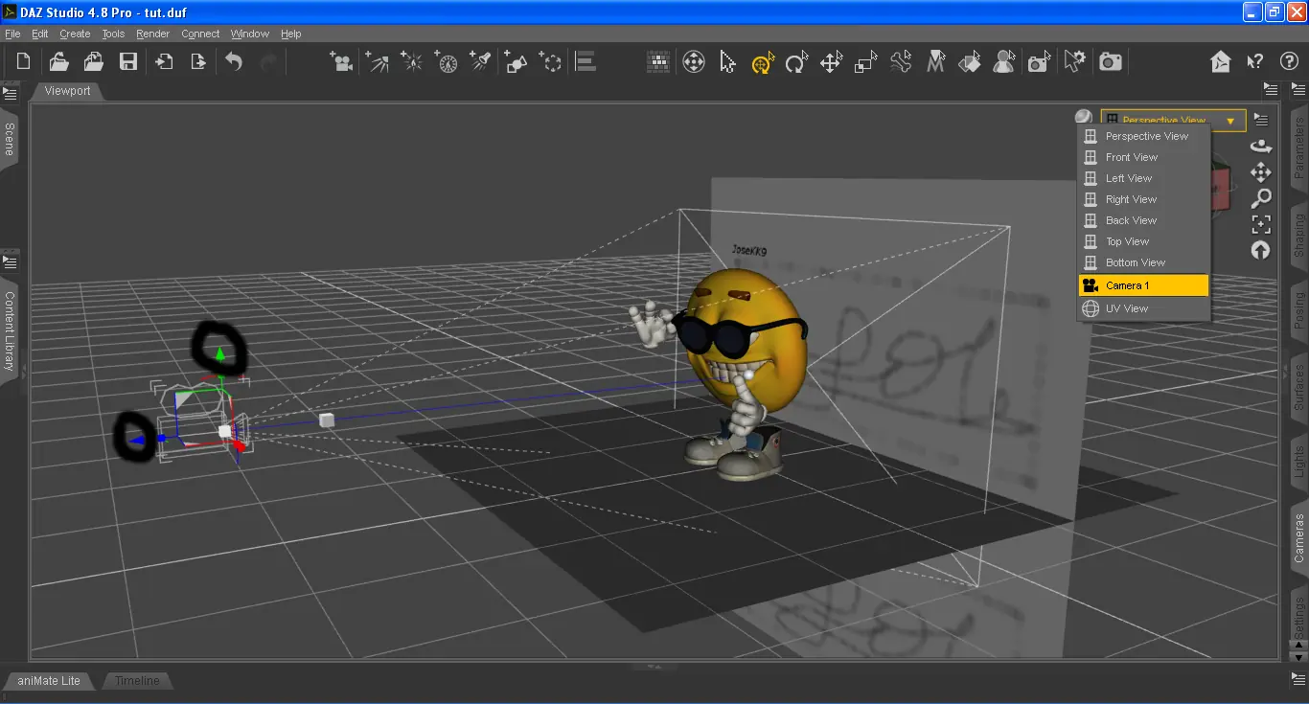1309x704 pixels.
Task: Activate the Rotate tool in toolbar
Action: point(795,62)
